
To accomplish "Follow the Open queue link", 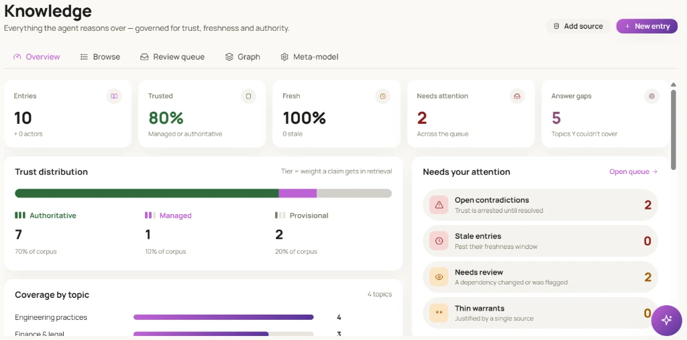I will point(633,172).
